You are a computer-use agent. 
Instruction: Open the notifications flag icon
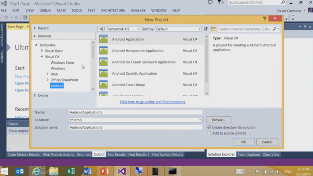219,2
